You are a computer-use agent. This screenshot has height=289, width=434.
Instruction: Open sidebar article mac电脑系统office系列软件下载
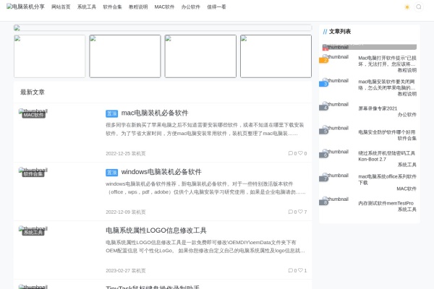(x=387, y=179)
